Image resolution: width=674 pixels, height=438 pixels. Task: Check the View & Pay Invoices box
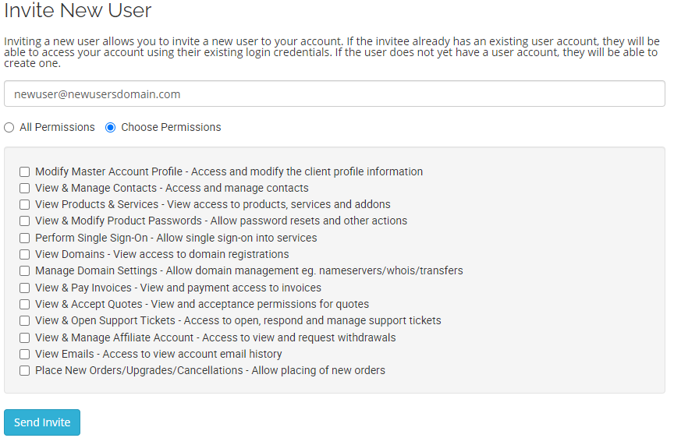click(25, 288)
